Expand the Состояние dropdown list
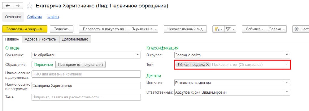 tap(138, 55)
